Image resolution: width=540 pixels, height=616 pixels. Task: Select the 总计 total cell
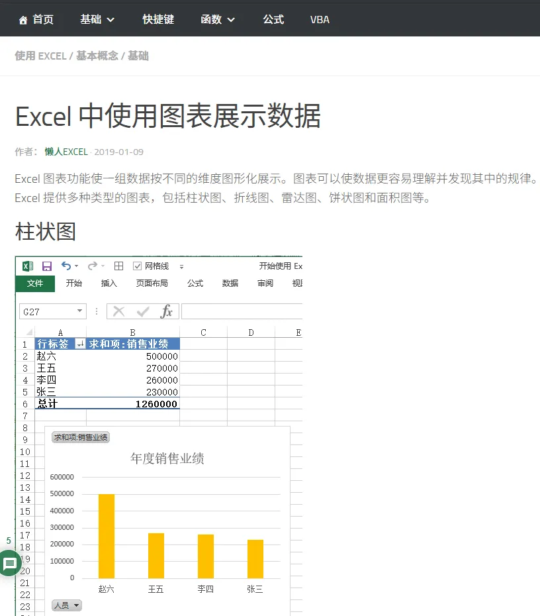pyautogui.click(x=60, y=403)
